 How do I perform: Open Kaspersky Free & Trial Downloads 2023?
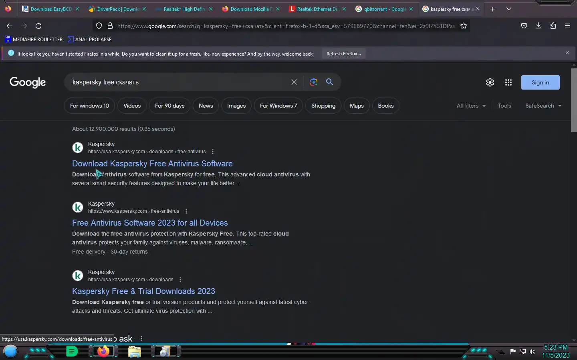click(143, 291)
